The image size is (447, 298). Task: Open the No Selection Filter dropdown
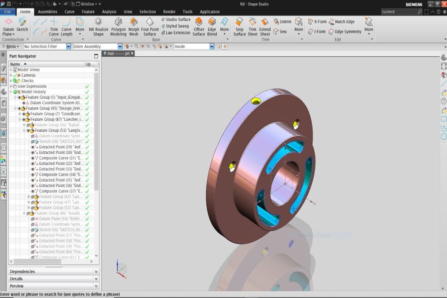(68, 46)
